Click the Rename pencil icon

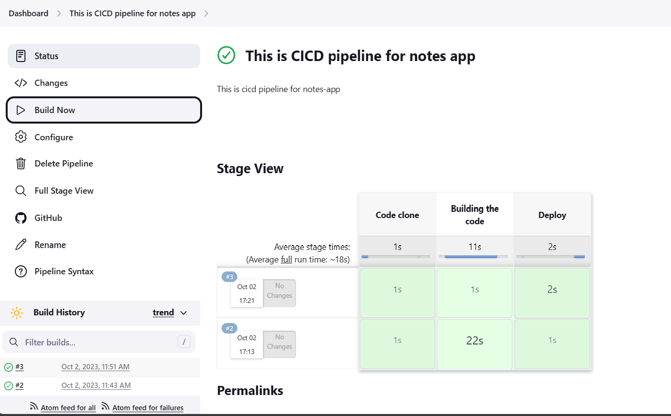pos(20,245)
